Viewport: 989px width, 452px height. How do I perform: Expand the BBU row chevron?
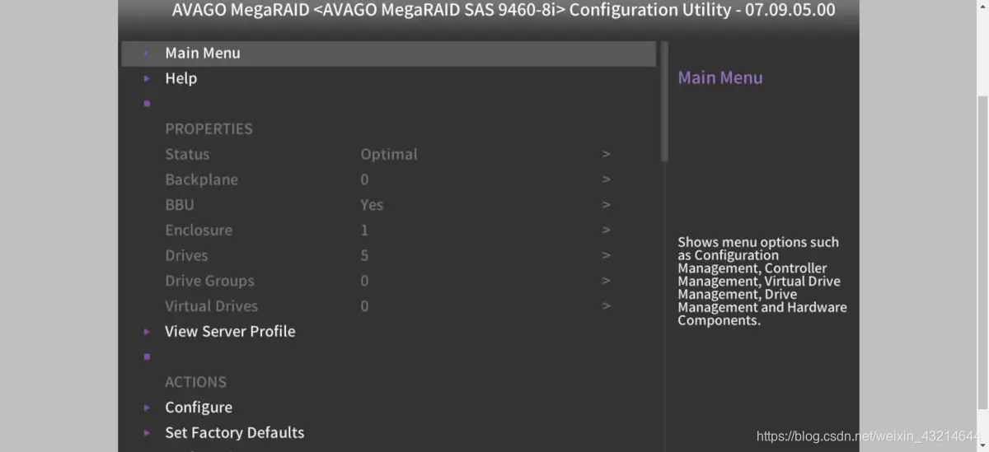click(606, 204)
